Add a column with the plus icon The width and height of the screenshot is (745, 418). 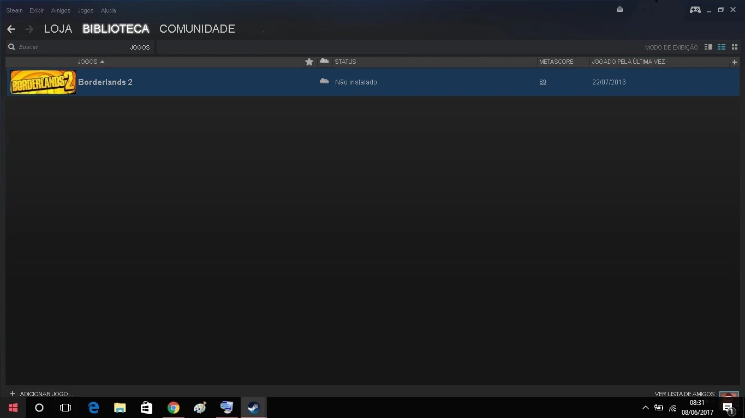735,62
